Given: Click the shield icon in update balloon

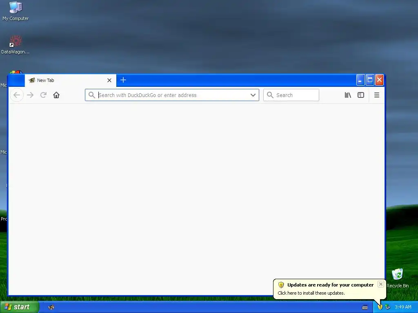Looking at the screenshot, I should click(x=281, y=285).
